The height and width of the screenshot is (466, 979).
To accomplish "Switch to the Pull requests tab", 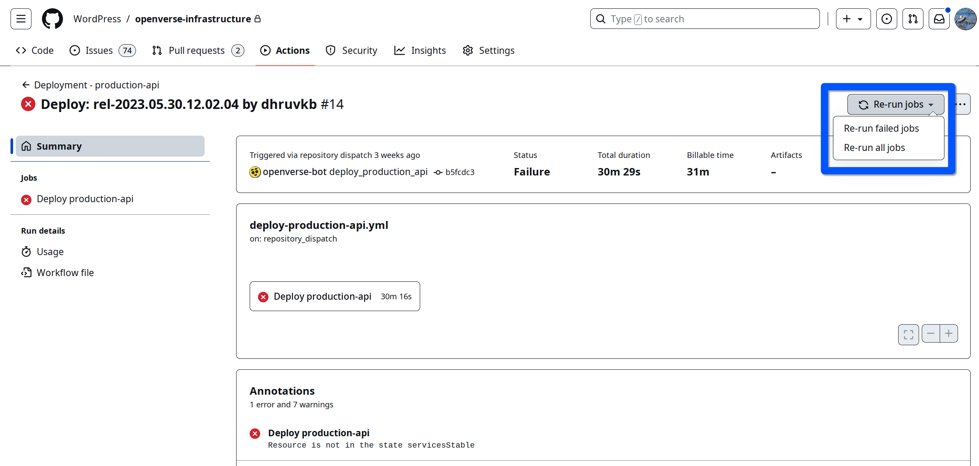I will click(198, 50).
